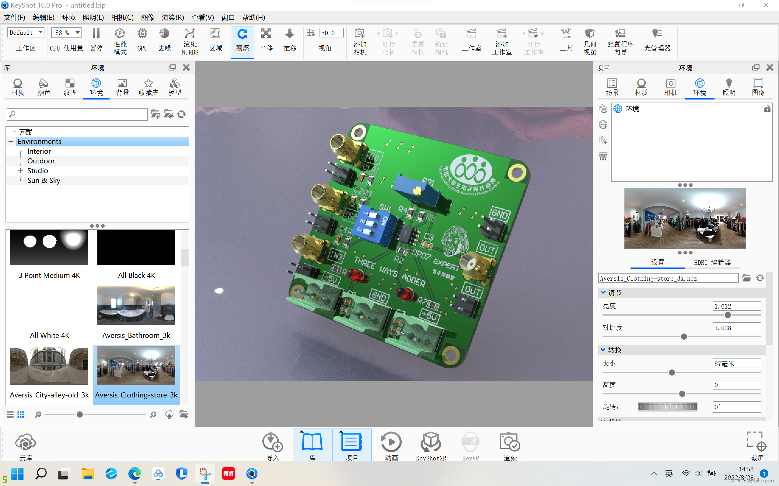Screen dimensions: 779x486
Task: Open the 渲染 render dialog
Action: 510,446
